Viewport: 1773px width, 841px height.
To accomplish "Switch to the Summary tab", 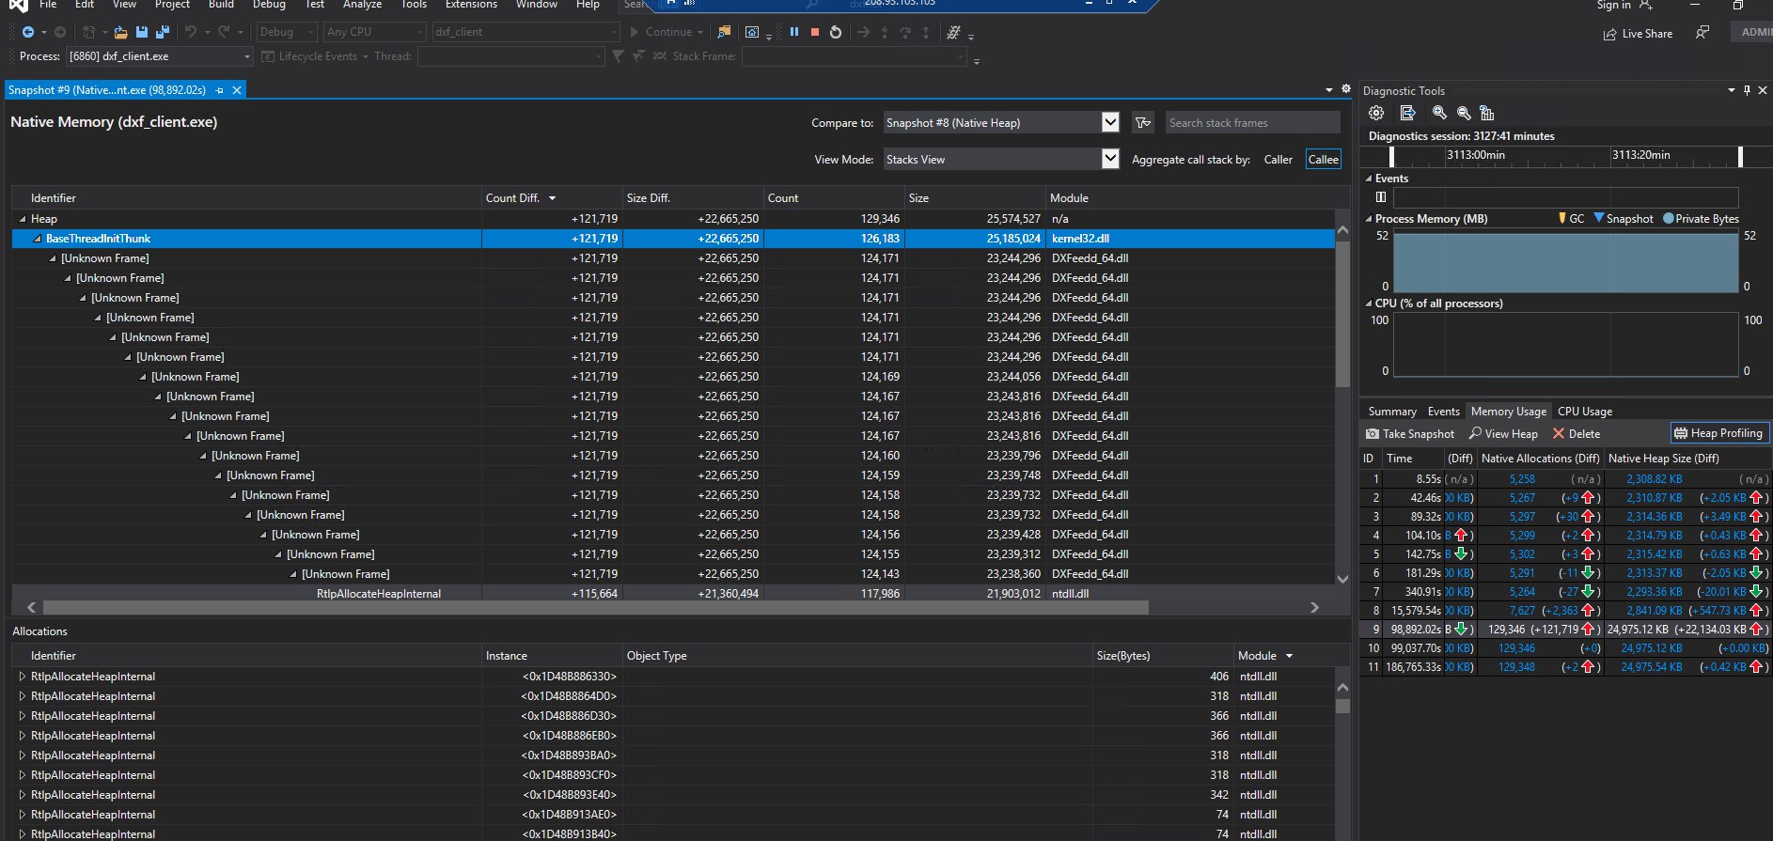I will [x=1392, y=412].
